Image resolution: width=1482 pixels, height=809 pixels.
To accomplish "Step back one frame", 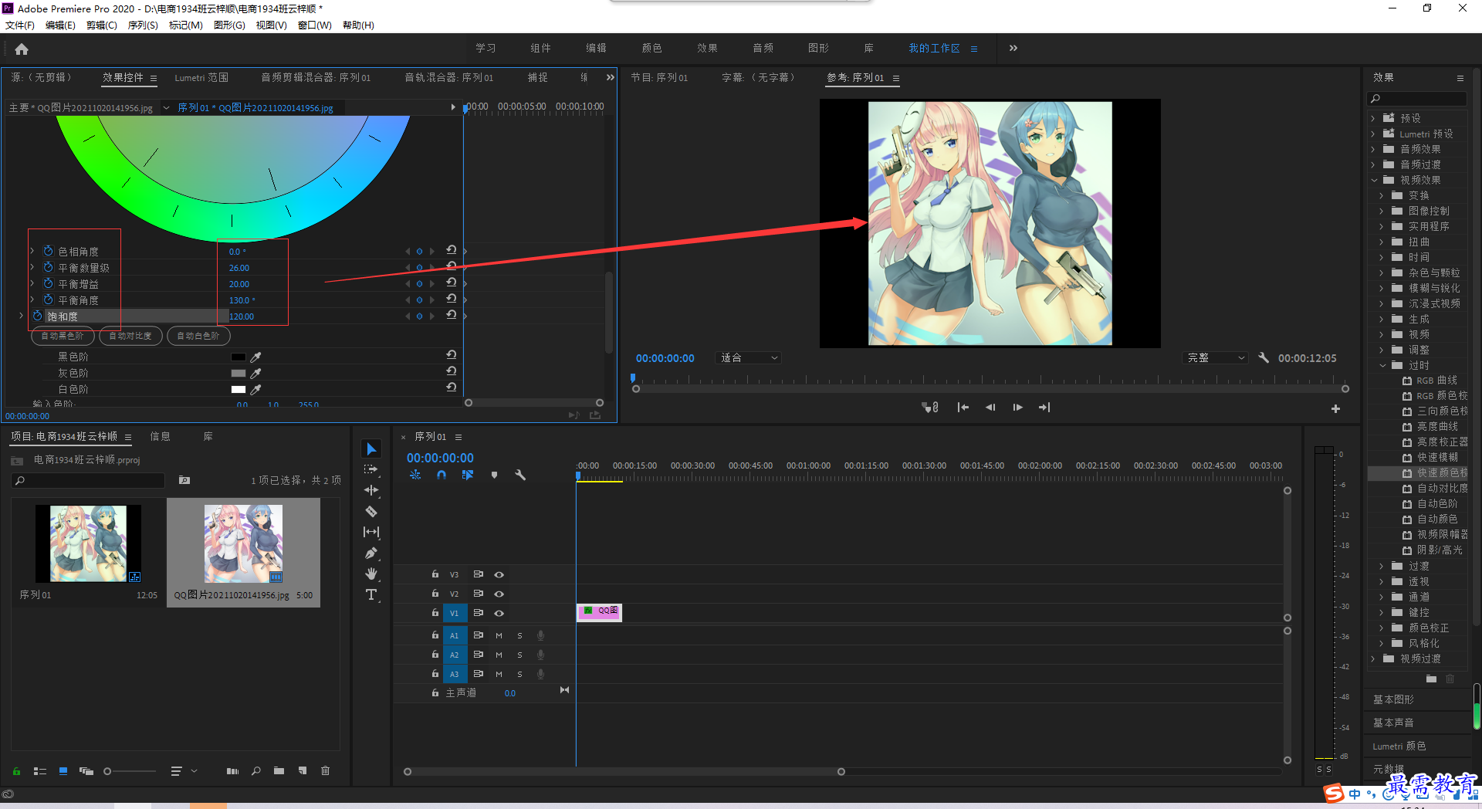I will 990,408.
